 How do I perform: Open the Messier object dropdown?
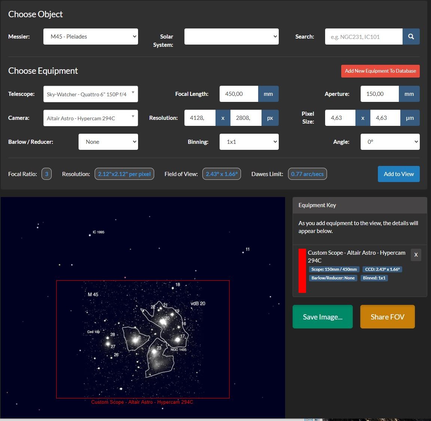(91, 37)
